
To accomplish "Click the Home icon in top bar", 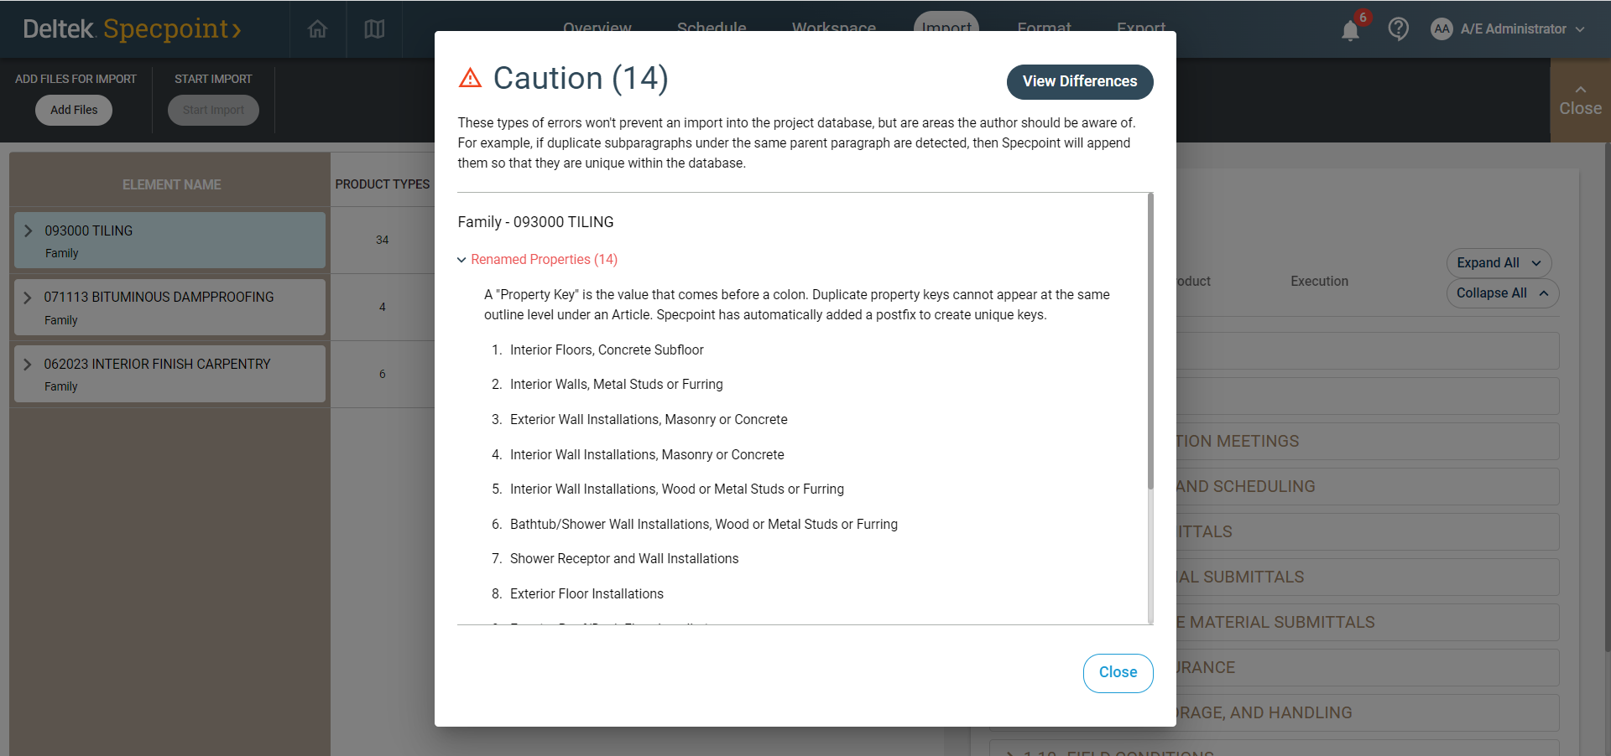I will point(317,29).
